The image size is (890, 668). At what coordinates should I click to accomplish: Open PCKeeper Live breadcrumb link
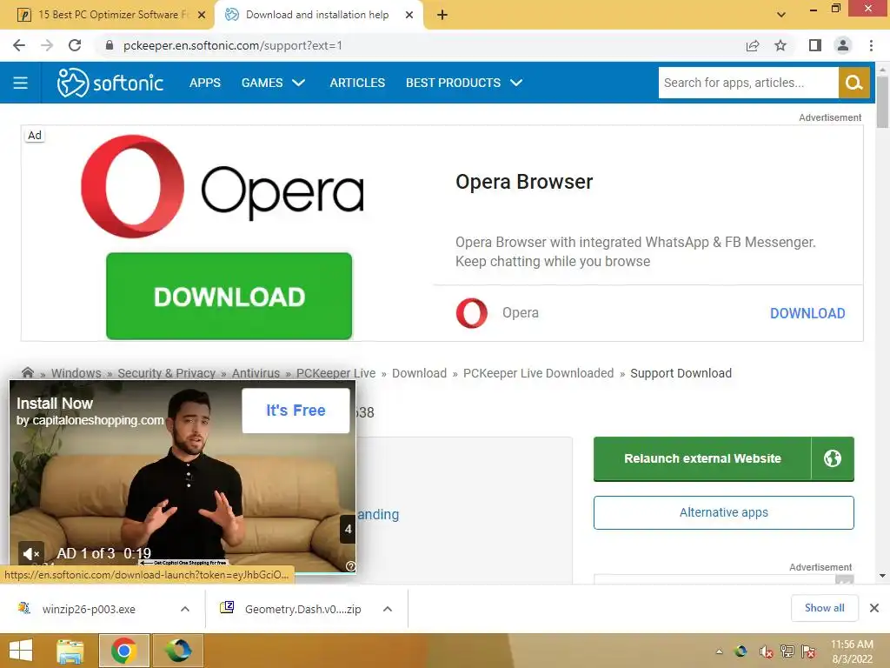[336, 373]
